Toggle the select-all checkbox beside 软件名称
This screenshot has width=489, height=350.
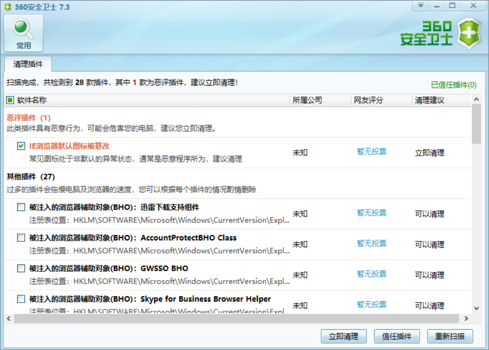(x=10, y=100)
